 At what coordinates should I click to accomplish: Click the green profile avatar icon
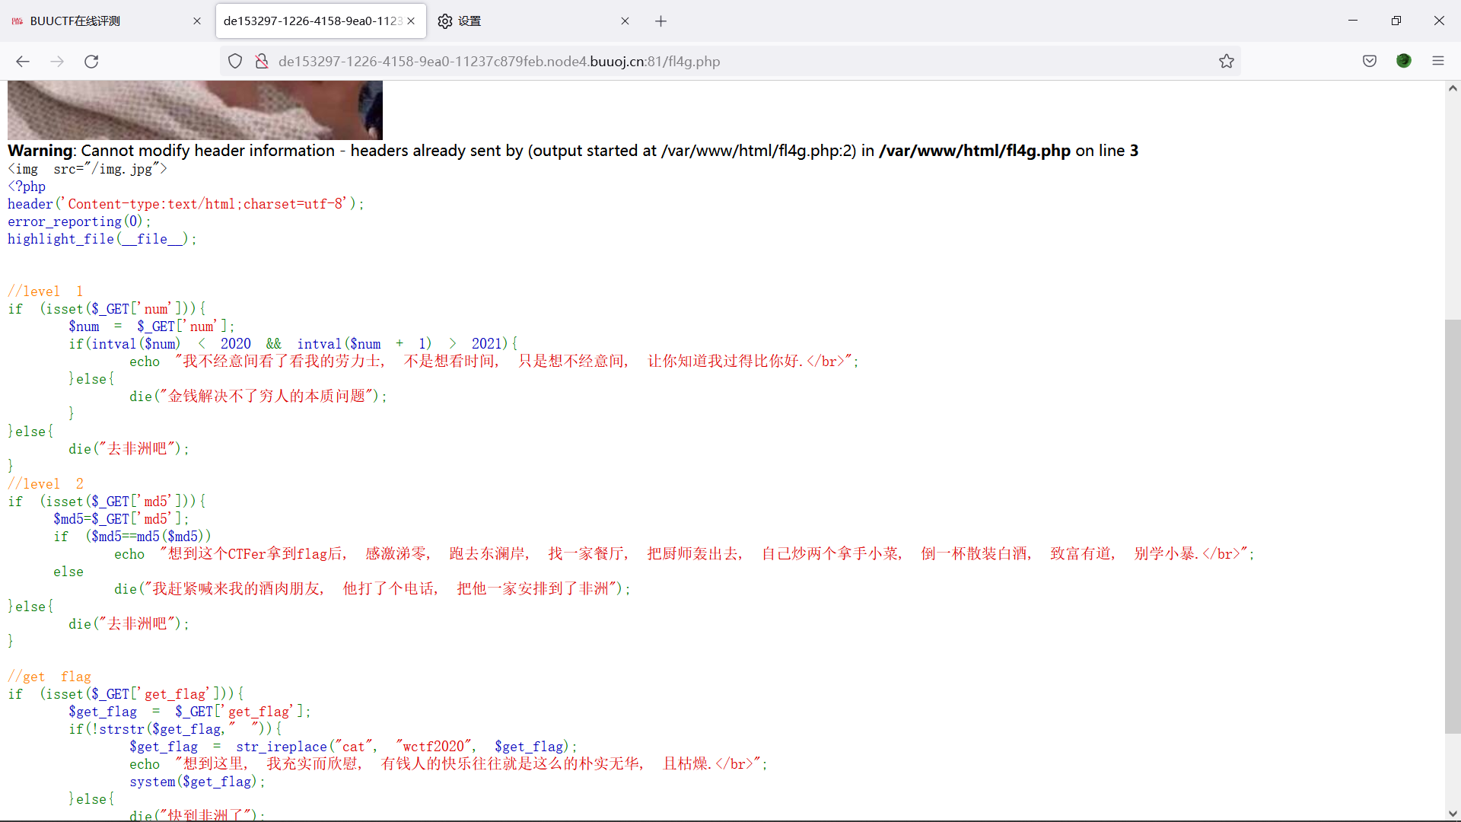coord(1404,62)
